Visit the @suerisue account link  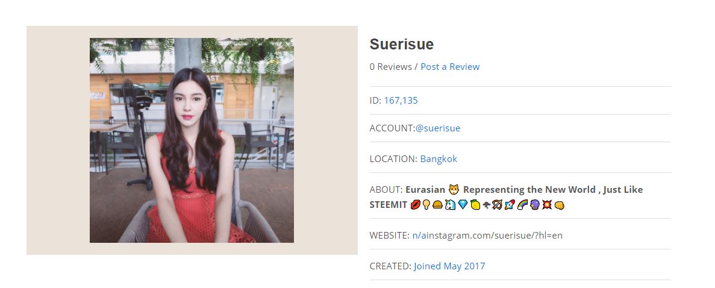(438, 128)
